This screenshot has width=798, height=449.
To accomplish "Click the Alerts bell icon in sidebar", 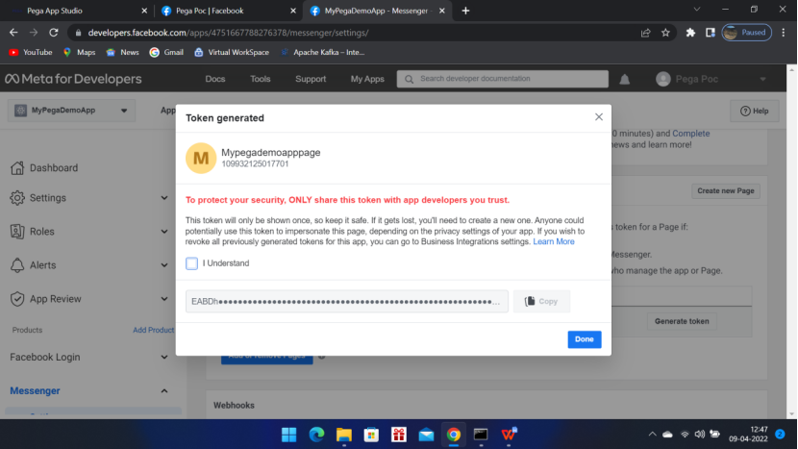I will coord(17,265).
